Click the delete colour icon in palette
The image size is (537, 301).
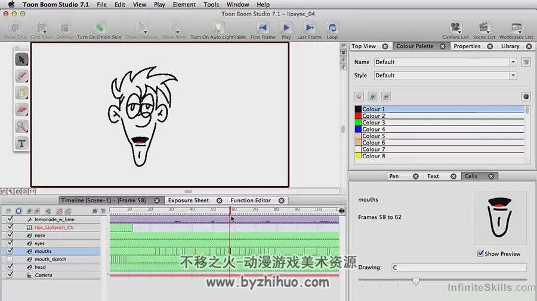point(385,96)
